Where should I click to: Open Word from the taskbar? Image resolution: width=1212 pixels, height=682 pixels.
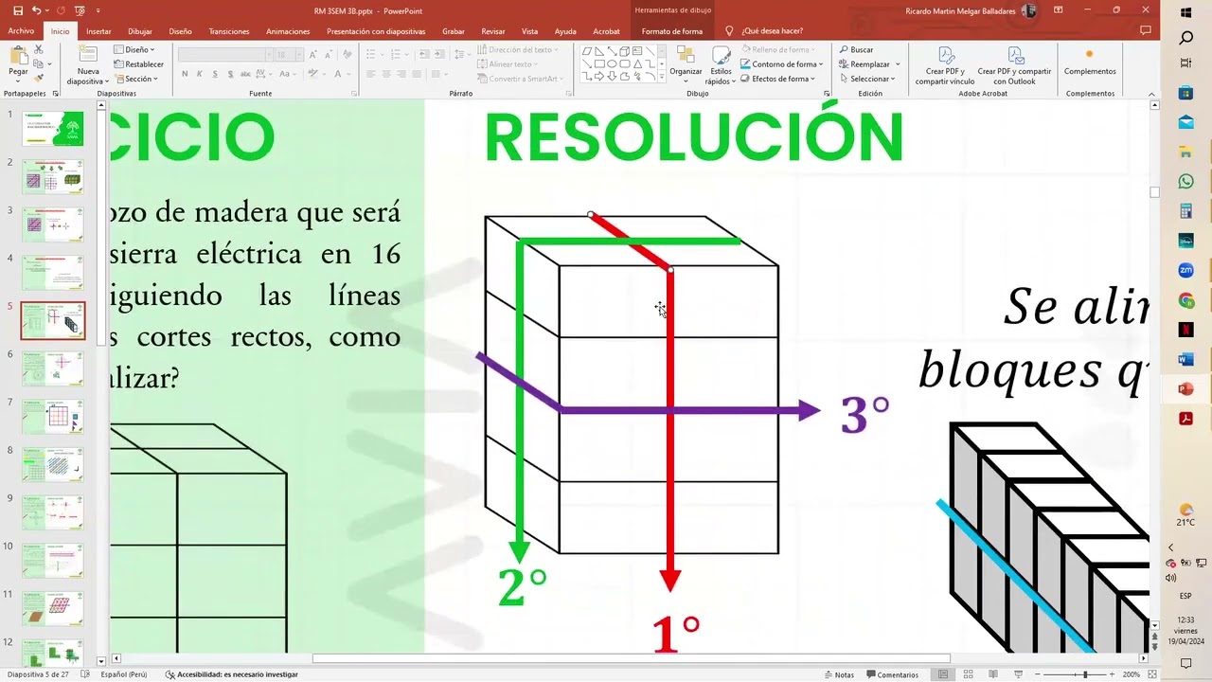click(x=1186, y=359)
